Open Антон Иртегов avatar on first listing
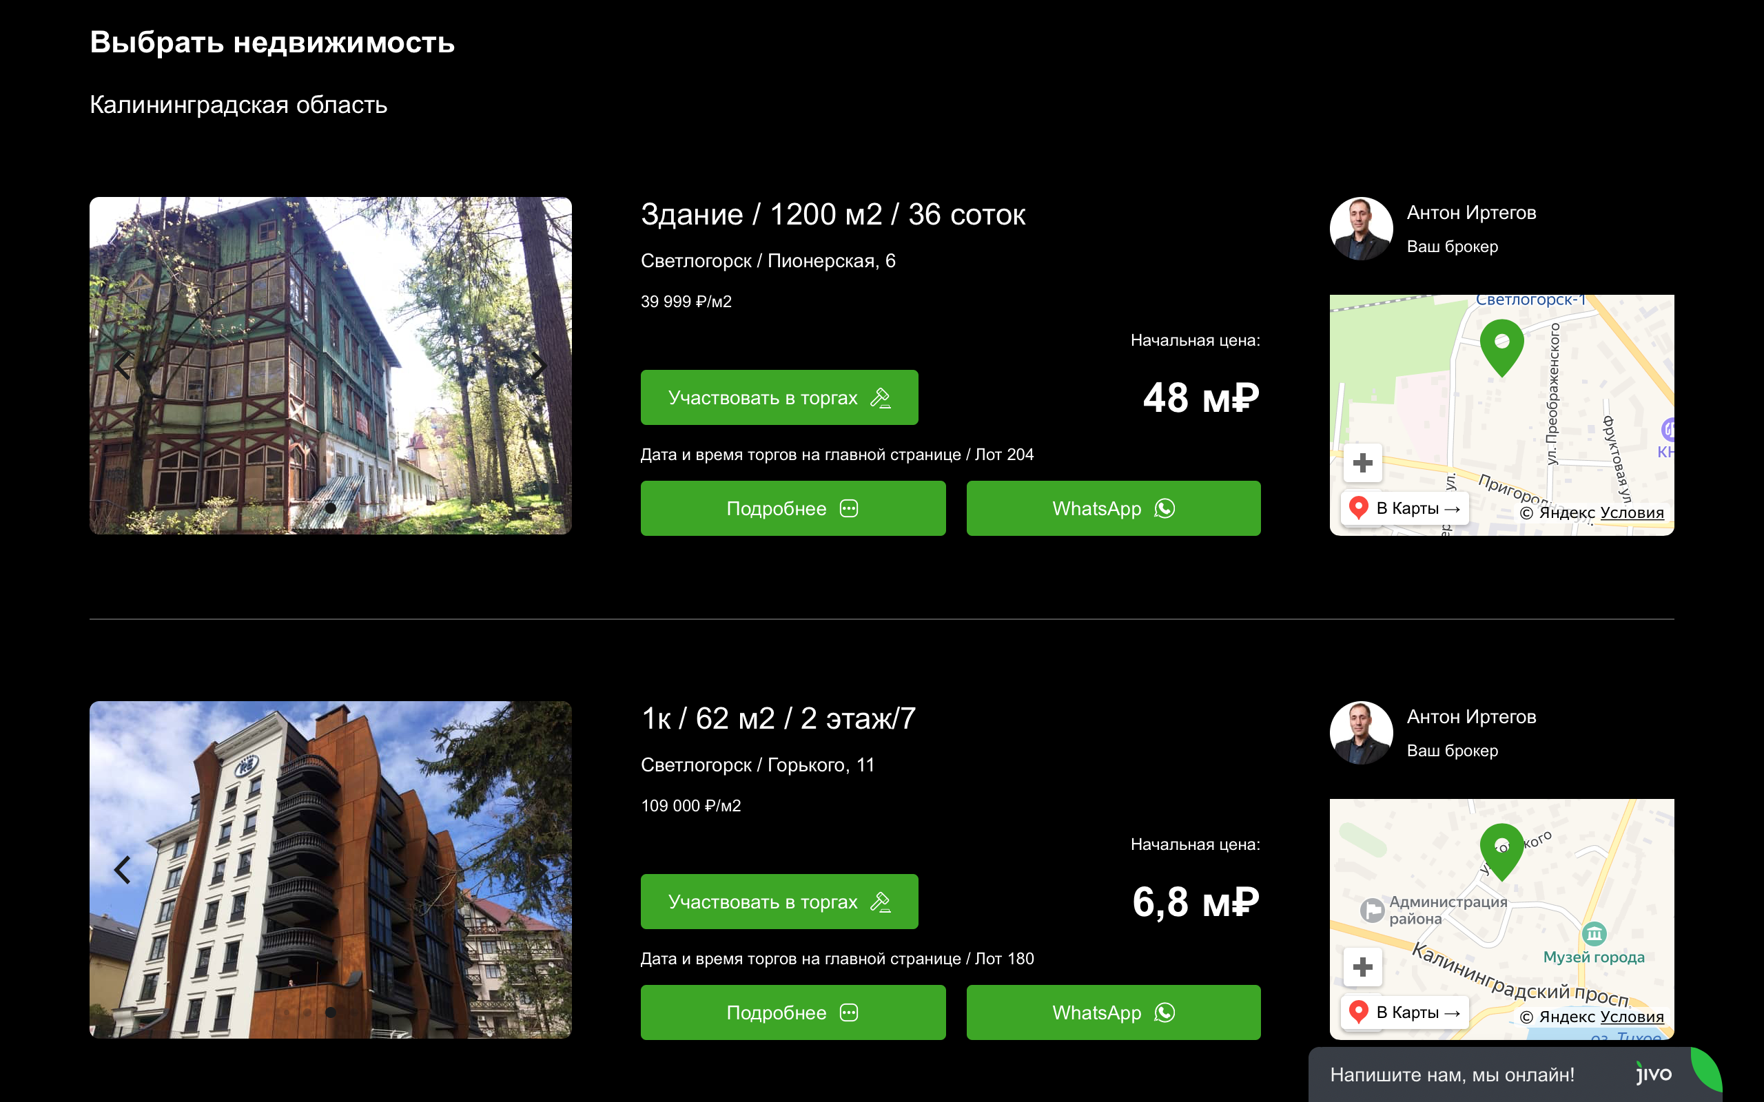 click(1361, 229)
